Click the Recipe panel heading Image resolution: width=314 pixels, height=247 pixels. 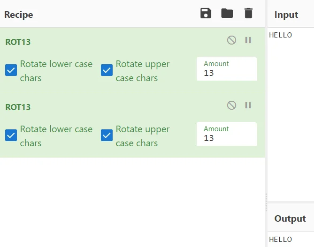(19, 15)
